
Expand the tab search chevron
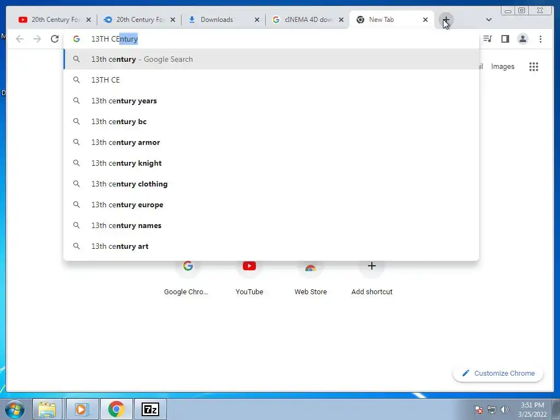pos(489,20)
